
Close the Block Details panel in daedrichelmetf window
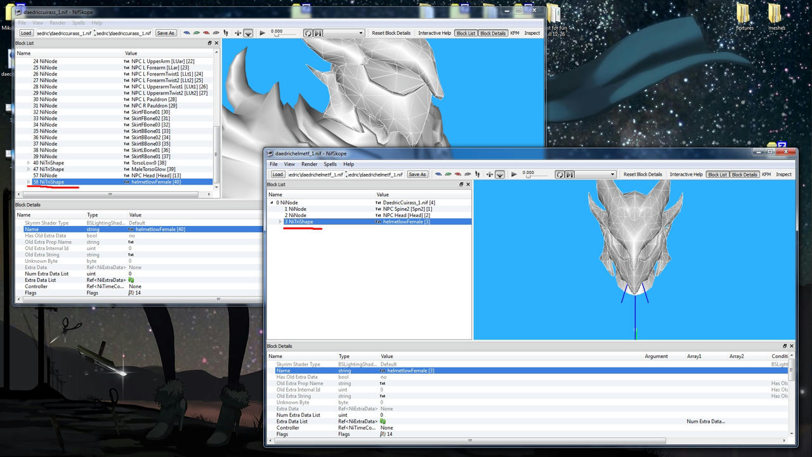click(791, 346)
